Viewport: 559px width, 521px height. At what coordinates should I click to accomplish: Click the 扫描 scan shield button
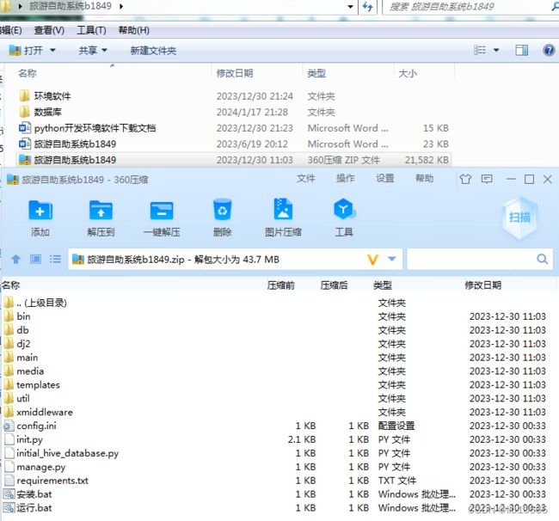[519, 217]
